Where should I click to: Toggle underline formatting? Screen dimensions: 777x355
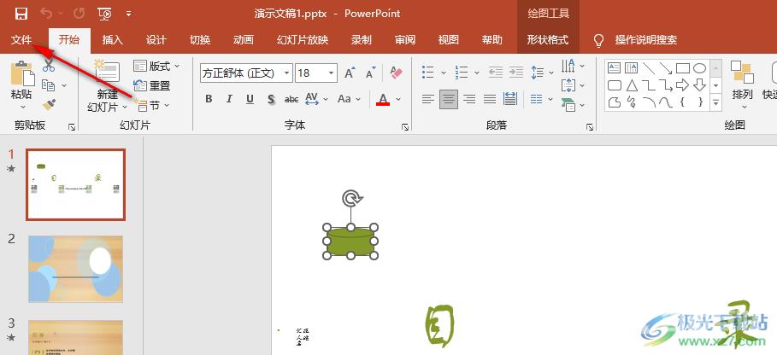[x=250, y=99]
